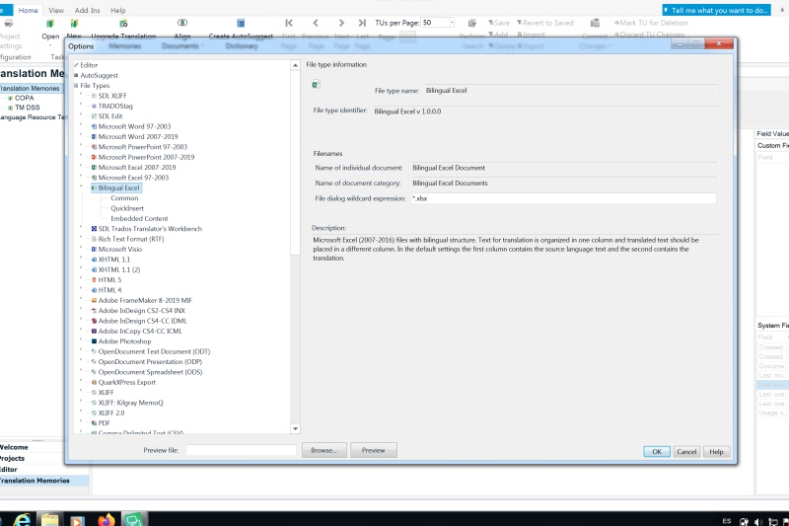Switch to the Welcome view

(x=14, y=447)
